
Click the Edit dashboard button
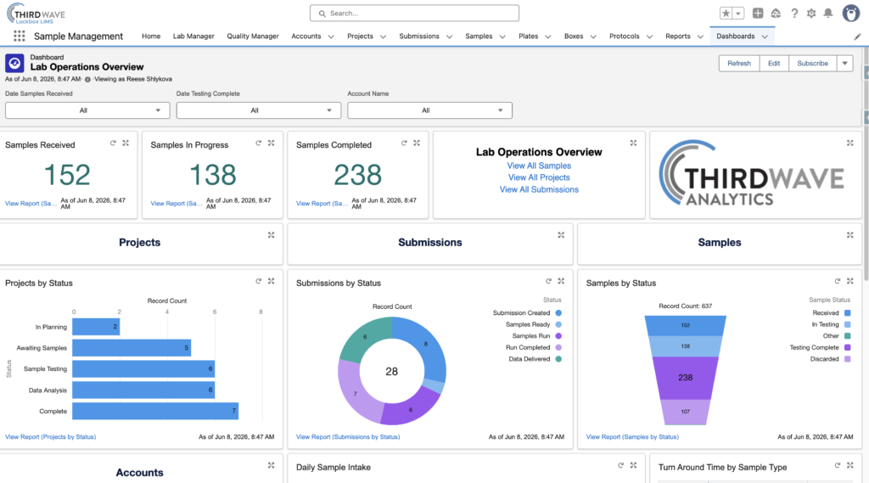tap(774, 63)
